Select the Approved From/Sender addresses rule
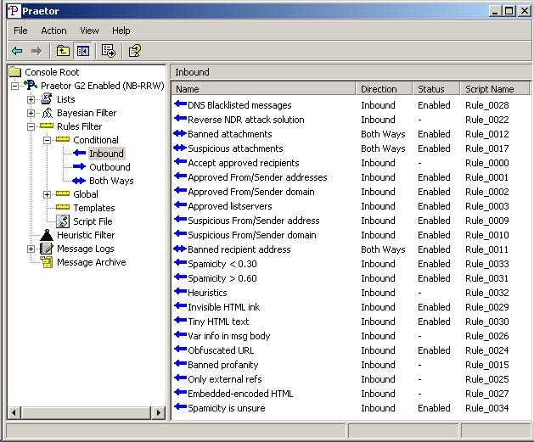This screenshot has height=442, width=534. (x=257, y=177)
